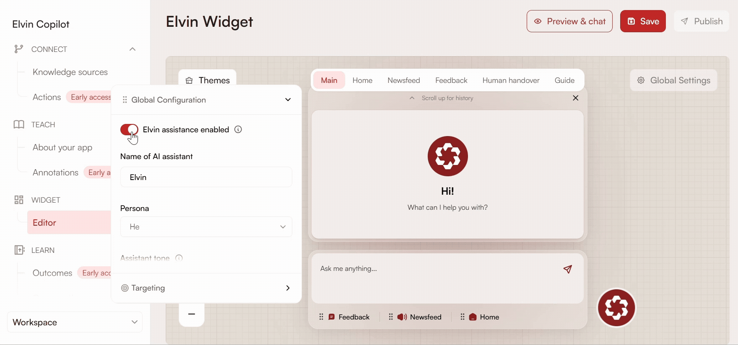Switch to the Human handover tab

[511, 80]
